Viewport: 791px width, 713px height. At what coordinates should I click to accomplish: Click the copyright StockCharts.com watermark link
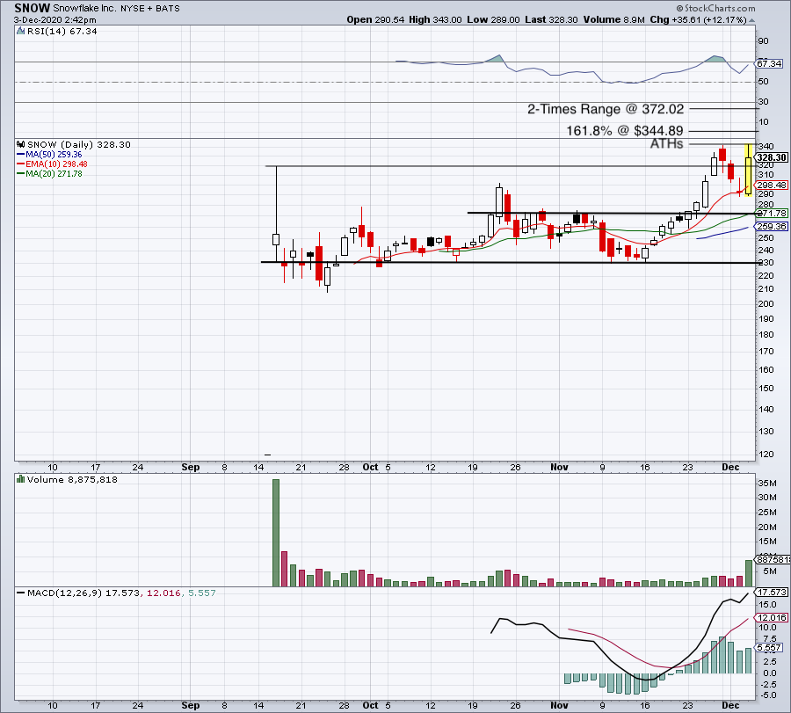click(x=715, y=8)
